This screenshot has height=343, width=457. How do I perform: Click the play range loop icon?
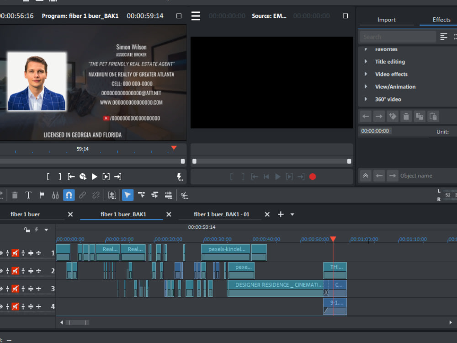(x=83, y=177)
